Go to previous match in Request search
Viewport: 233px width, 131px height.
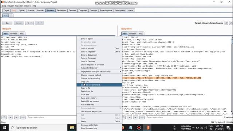(11, 117)
